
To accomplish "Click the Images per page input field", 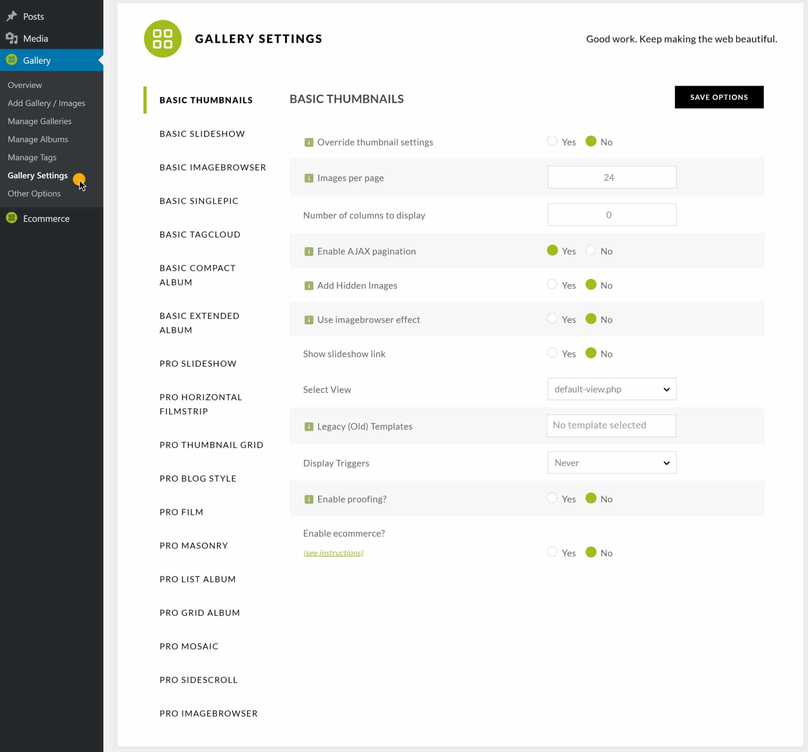I will coord(612,177).
